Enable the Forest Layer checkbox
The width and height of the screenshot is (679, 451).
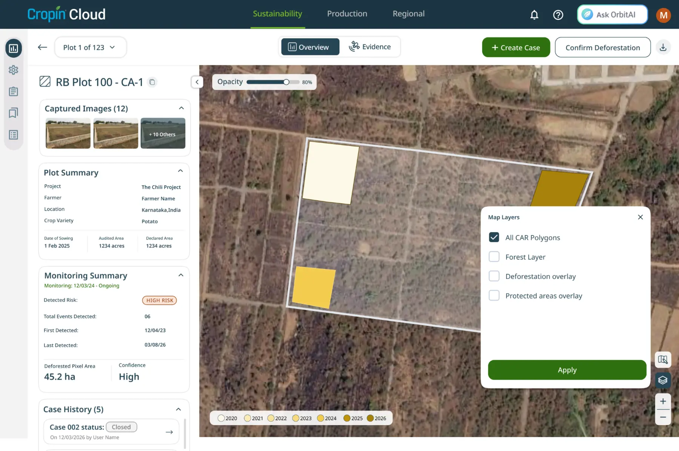494,257
